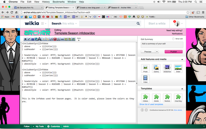206x129 pixels.
Task: Insert the Disambig template
Action: point(178,98)
